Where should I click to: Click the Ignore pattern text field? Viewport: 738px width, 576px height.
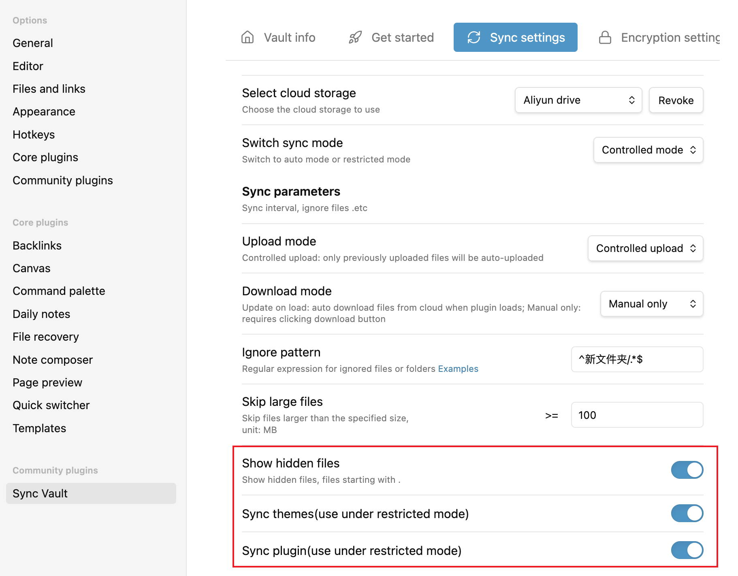tap(637, 359)
